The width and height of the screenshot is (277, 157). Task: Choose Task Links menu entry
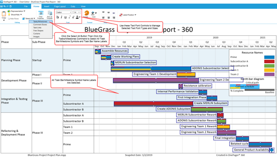click(41, 28)
